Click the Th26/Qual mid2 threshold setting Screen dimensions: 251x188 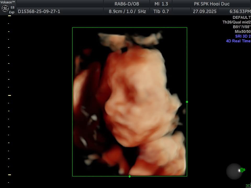[x=236, y=22]
